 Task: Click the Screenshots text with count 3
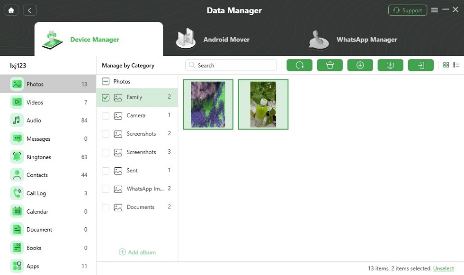pos(141,152)
